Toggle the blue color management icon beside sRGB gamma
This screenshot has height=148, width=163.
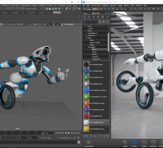(x=62, y=24)
